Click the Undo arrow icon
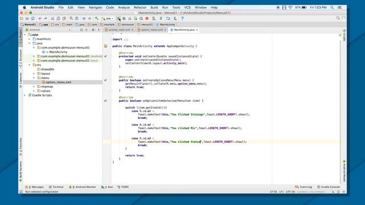 coord(40,18)
